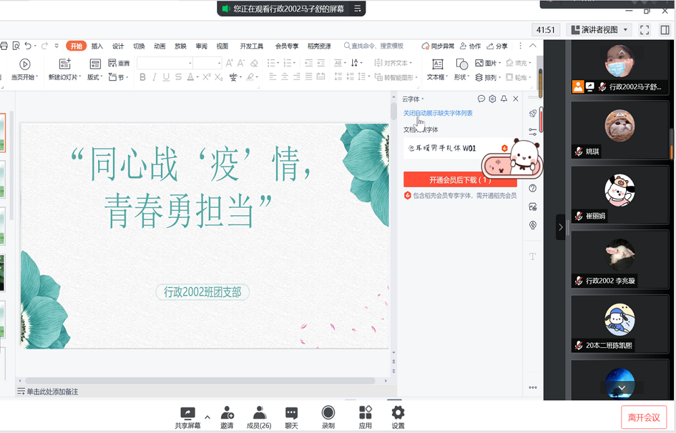Image resolution: width=676 pixels, height=433 pixels.
Task: Switch to the 插入 ribbon tab
Action: coord(97,46)
